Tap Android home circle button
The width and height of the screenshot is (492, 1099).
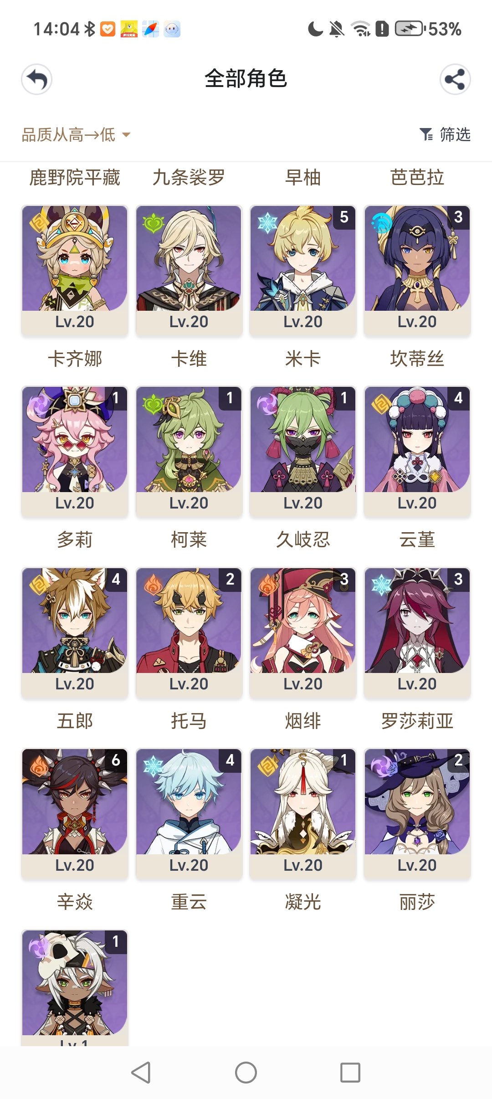tap(246, 1073)
